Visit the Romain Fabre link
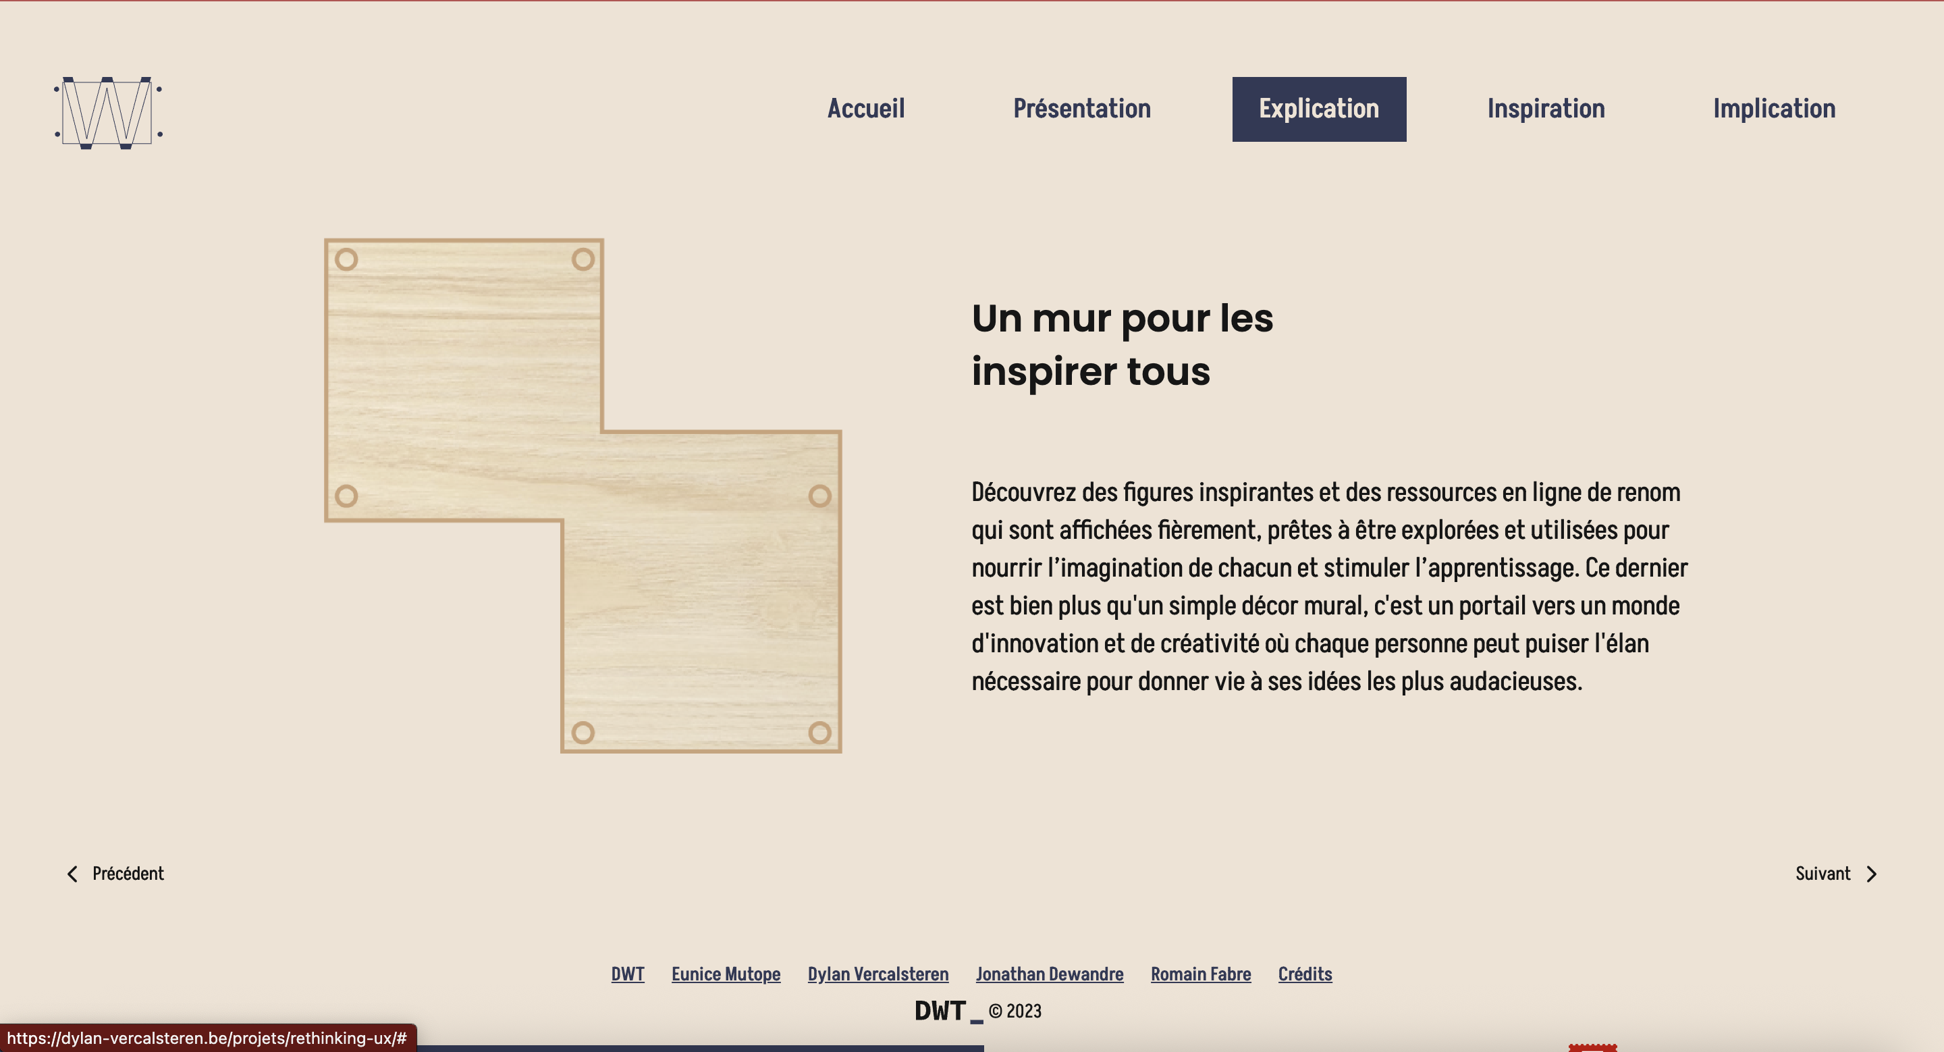The image size is (1944, 1052). [1200, 974]
